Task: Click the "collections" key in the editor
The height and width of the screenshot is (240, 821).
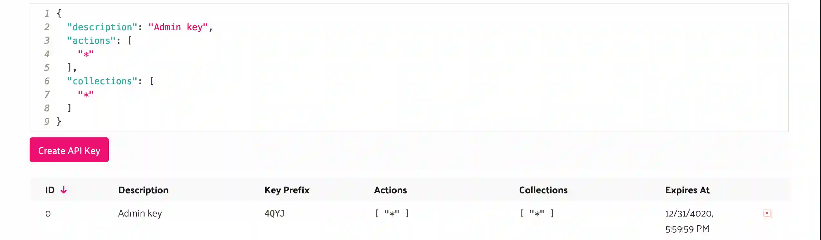Action: [x=102, y=81]
